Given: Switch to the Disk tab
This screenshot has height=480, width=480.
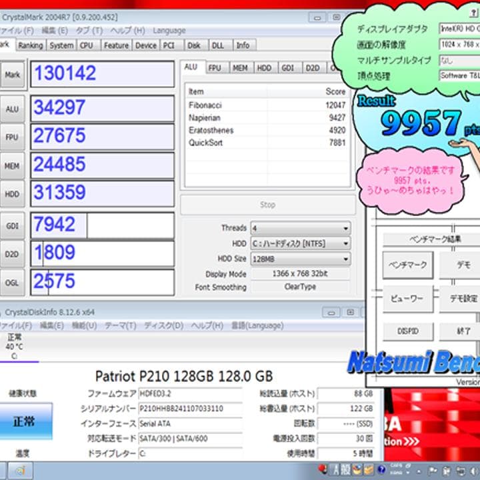Looking at the screenshot, I should point(196,45).
